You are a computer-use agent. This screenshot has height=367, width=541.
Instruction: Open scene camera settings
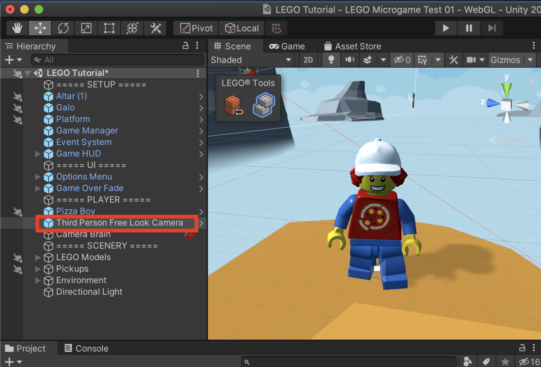[x=471, y=60]
